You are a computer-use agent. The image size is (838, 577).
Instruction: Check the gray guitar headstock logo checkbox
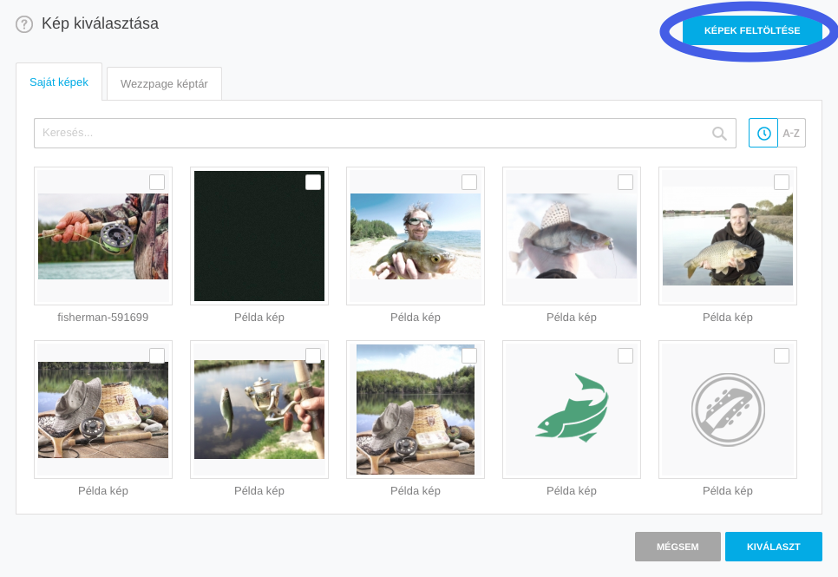782,356
